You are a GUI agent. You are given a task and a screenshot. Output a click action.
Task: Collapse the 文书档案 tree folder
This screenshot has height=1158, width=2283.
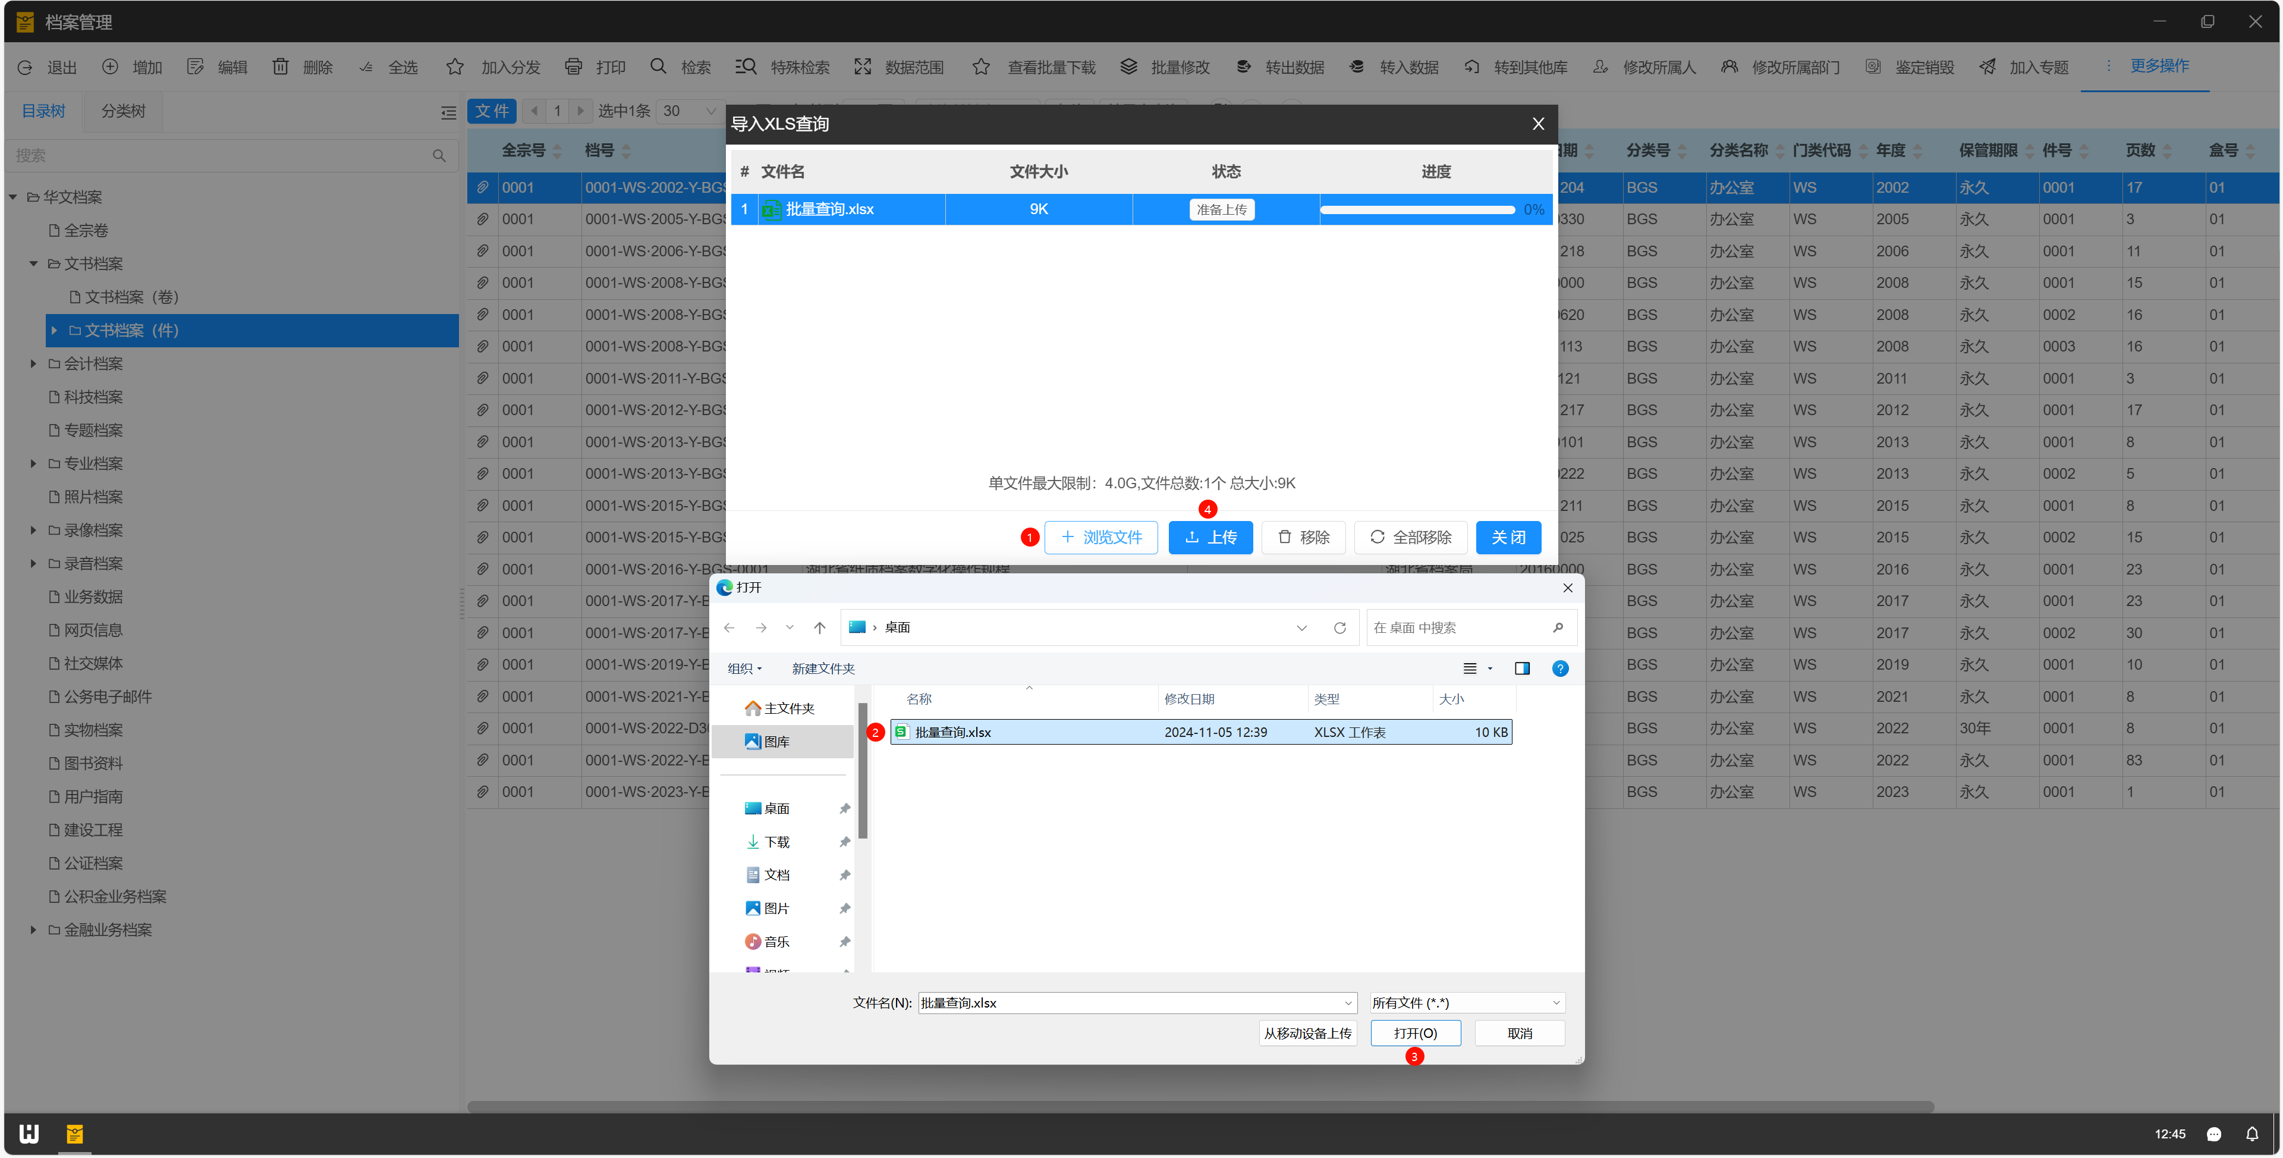(34, 263)
